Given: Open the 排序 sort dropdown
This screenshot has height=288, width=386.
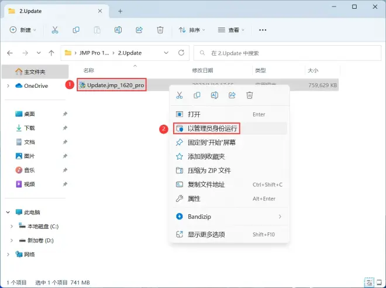Looking at the screenshot, I should [192, 30].
